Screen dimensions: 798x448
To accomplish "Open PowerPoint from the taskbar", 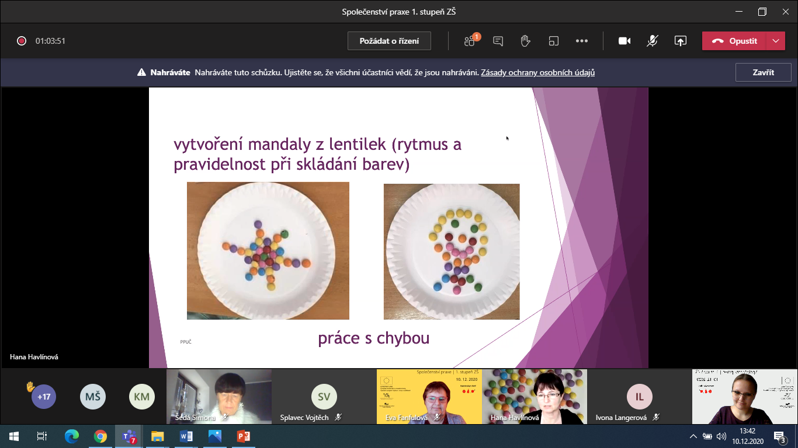I will (243, 436).
